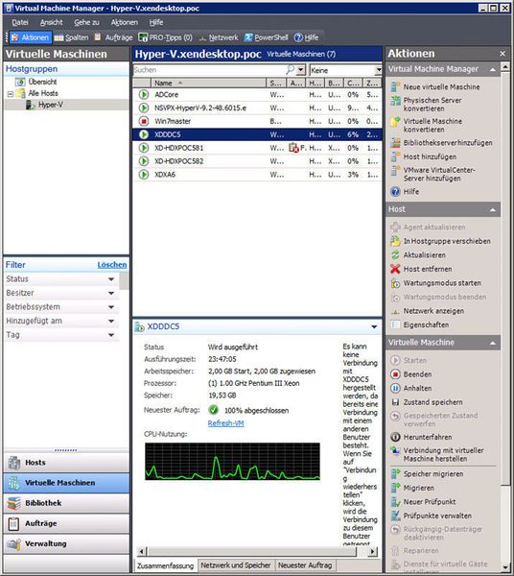This screenshot has height=576, width=514.
Task: Click the Prüfpunkte verwalten icon
Action: tap(395, 516)
